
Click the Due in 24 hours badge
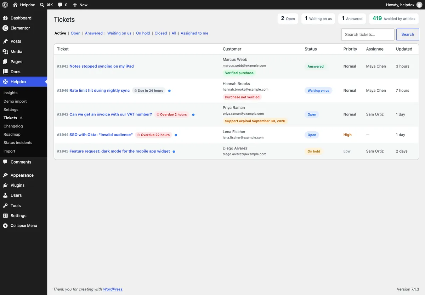click(149, 91)
